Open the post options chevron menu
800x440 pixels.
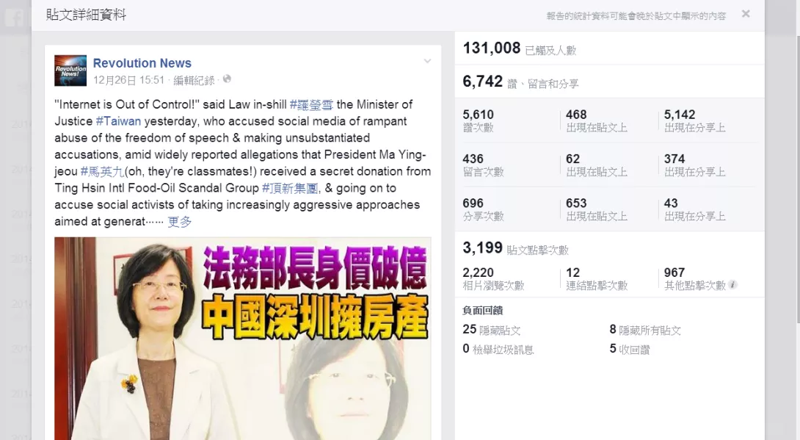point(427,61)
